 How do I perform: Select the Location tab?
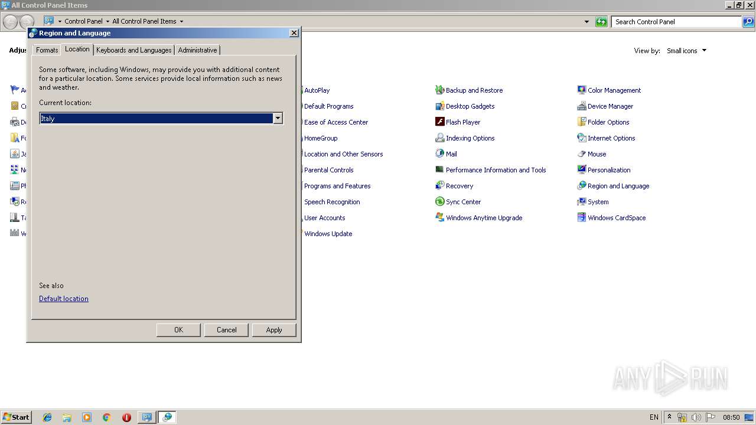pos(77,49)
